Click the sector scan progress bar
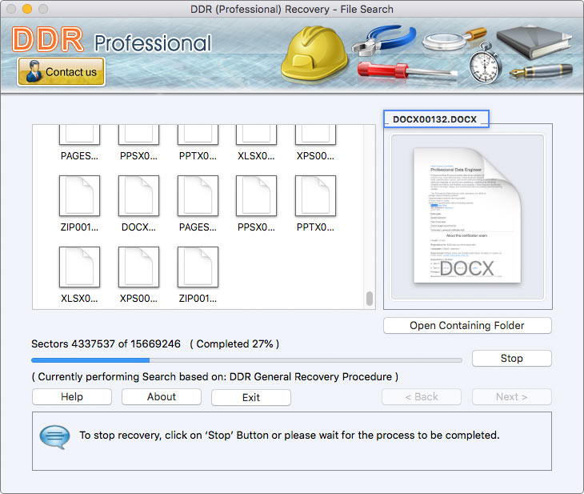 246,360
